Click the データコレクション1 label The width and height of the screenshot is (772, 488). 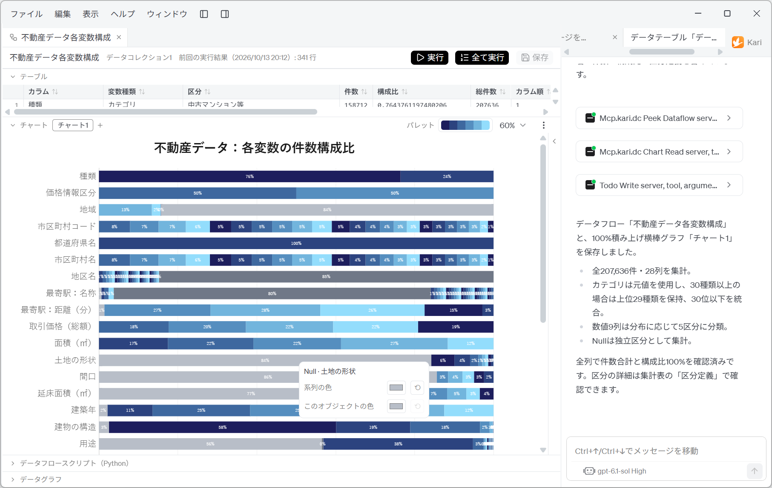click(139, 57)
